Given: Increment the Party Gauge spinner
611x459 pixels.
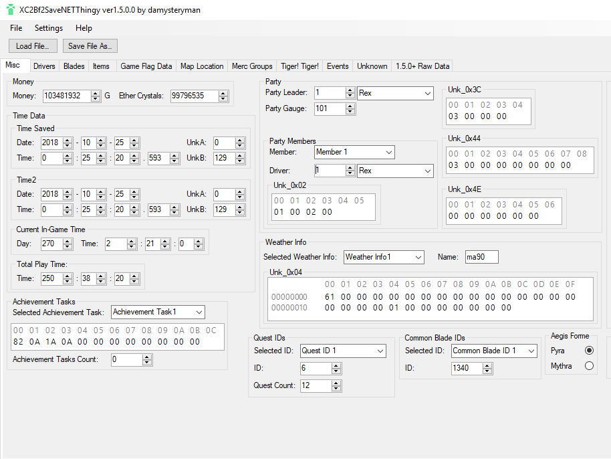Looking at the screenshot, I should pyautogui.click(x=350, y=106).
